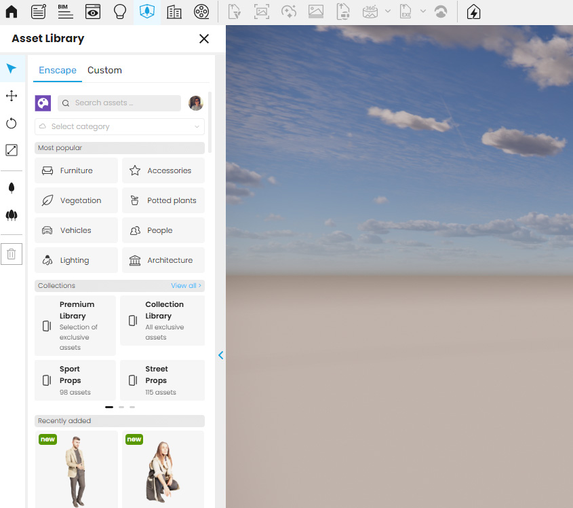The height and width of the screenshot is (508, 573).
Task: Click the AI enhancer sparkle icon
Action: [x=289, y=12]
